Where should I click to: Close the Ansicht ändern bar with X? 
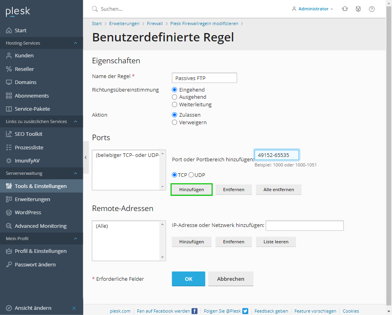pyautogui.click(x=74, y=308)
